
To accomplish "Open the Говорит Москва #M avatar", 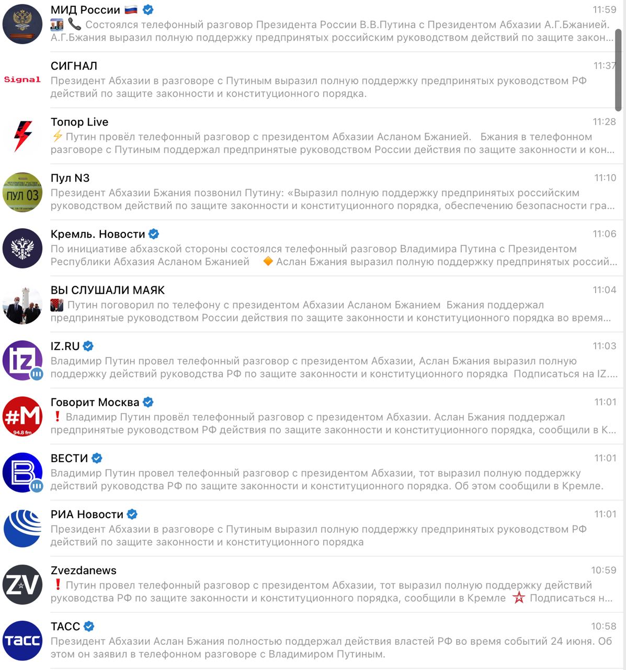I will 22,416.
